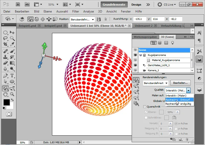
Task: Close the Qualität dropdown arrow
Action: (x=188, y=90)
